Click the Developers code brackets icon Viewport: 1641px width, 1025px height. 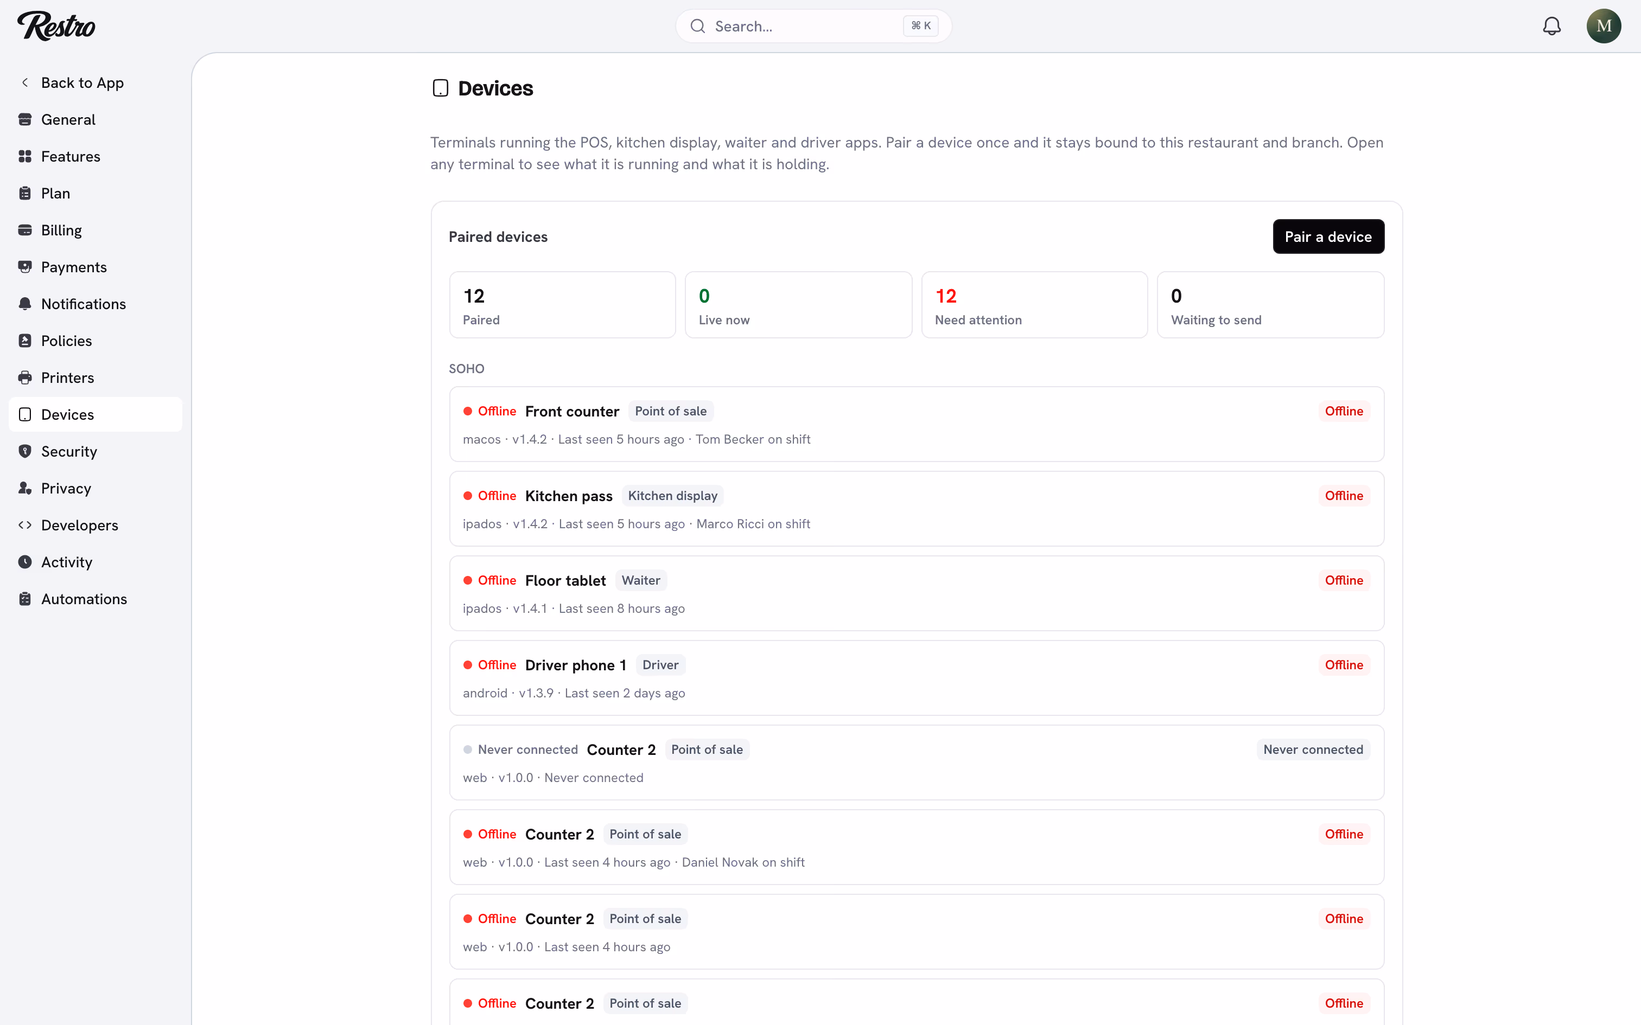click(25, 526)
